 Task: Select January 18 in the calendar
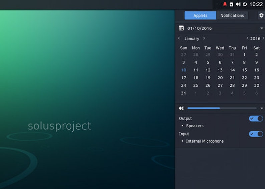click(196, 78)
